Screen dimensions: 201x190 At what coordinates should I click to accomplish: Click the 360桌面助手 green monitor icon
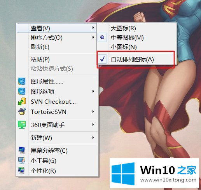point(22,125)
